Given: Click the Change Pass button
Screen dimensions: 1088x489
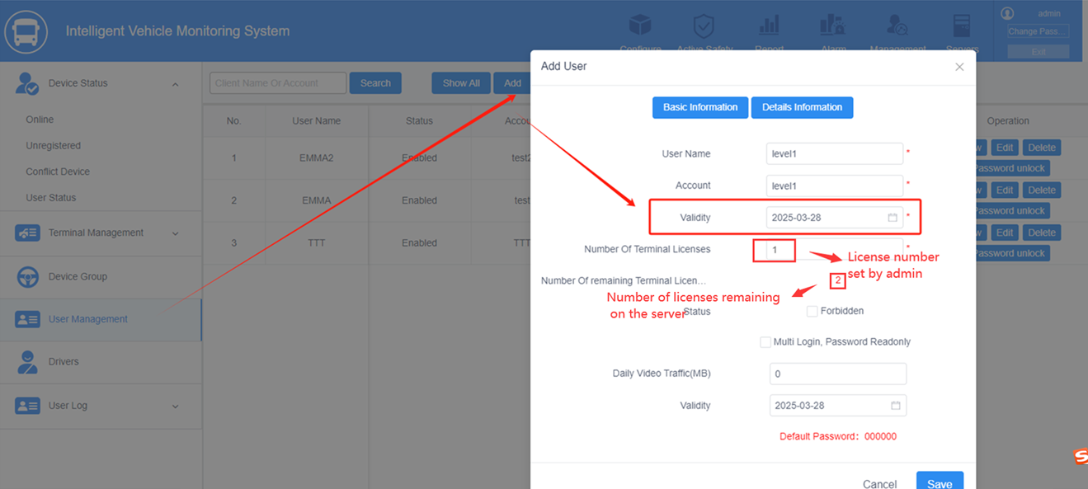Looking at the screenshot, I should point(1038,32).
